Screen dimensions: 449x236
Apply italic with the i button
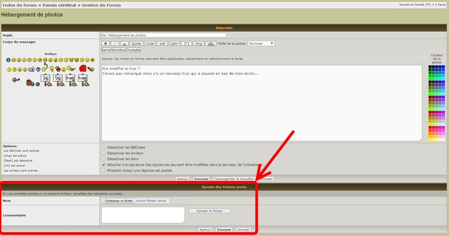click(115, 43)
